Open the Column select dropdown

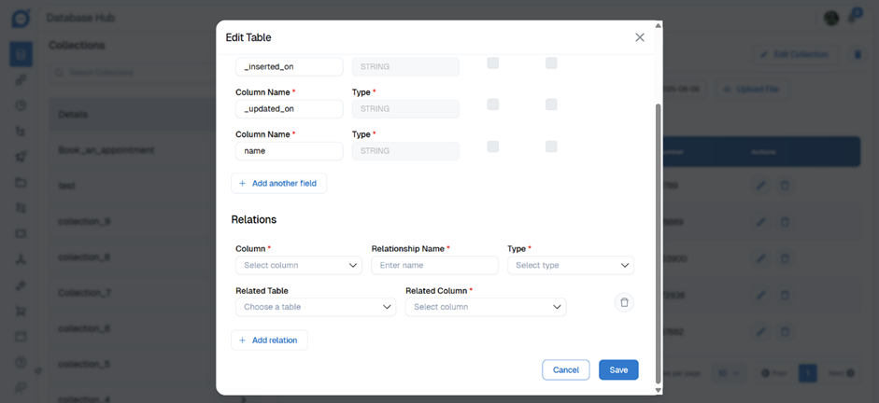click(x=298, y=266)
